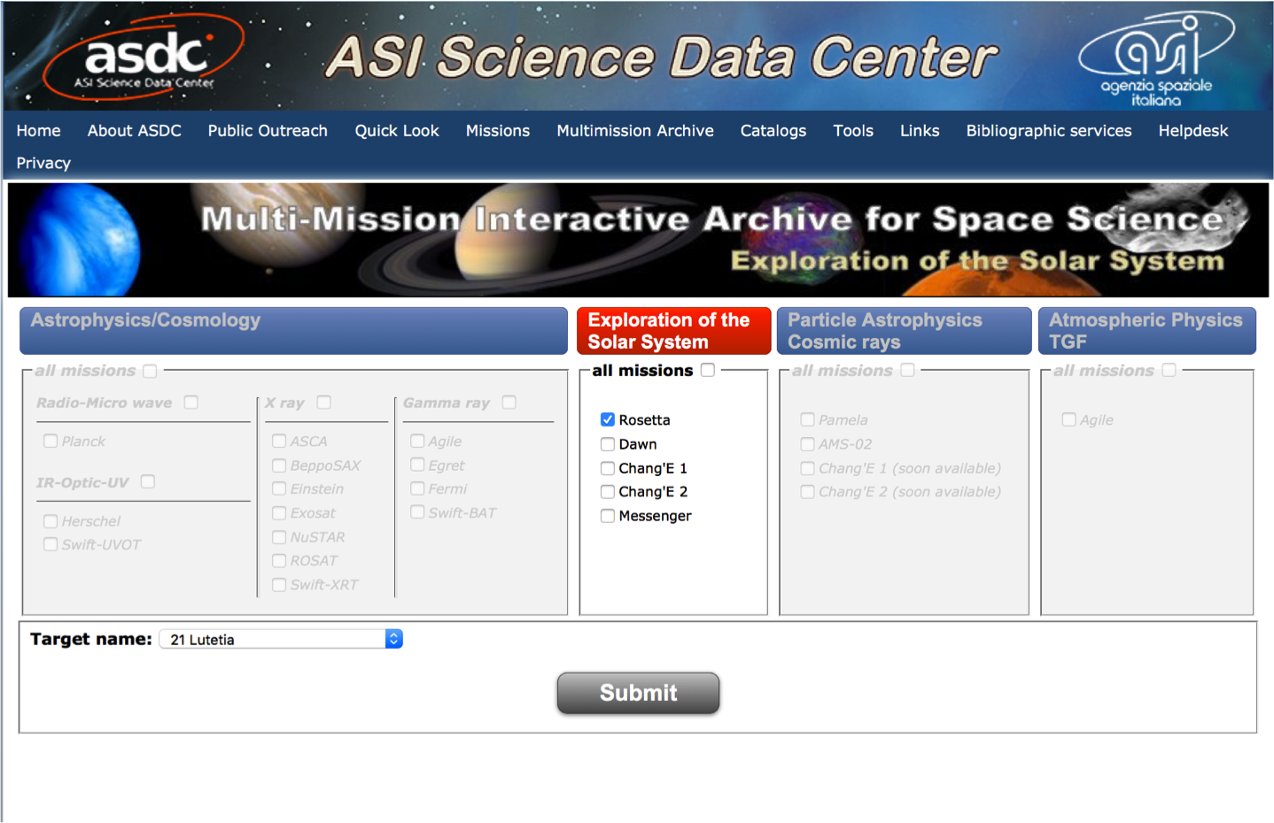The height and width of the screenshot is (823, 1274).
Task: Tick the Swift-UVOT checkbox
Action: (50, 544)
